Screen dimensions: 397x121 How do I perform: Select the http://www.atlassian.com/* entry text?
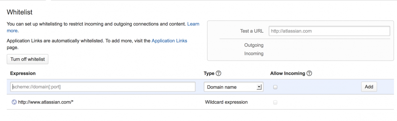point(46,102)
